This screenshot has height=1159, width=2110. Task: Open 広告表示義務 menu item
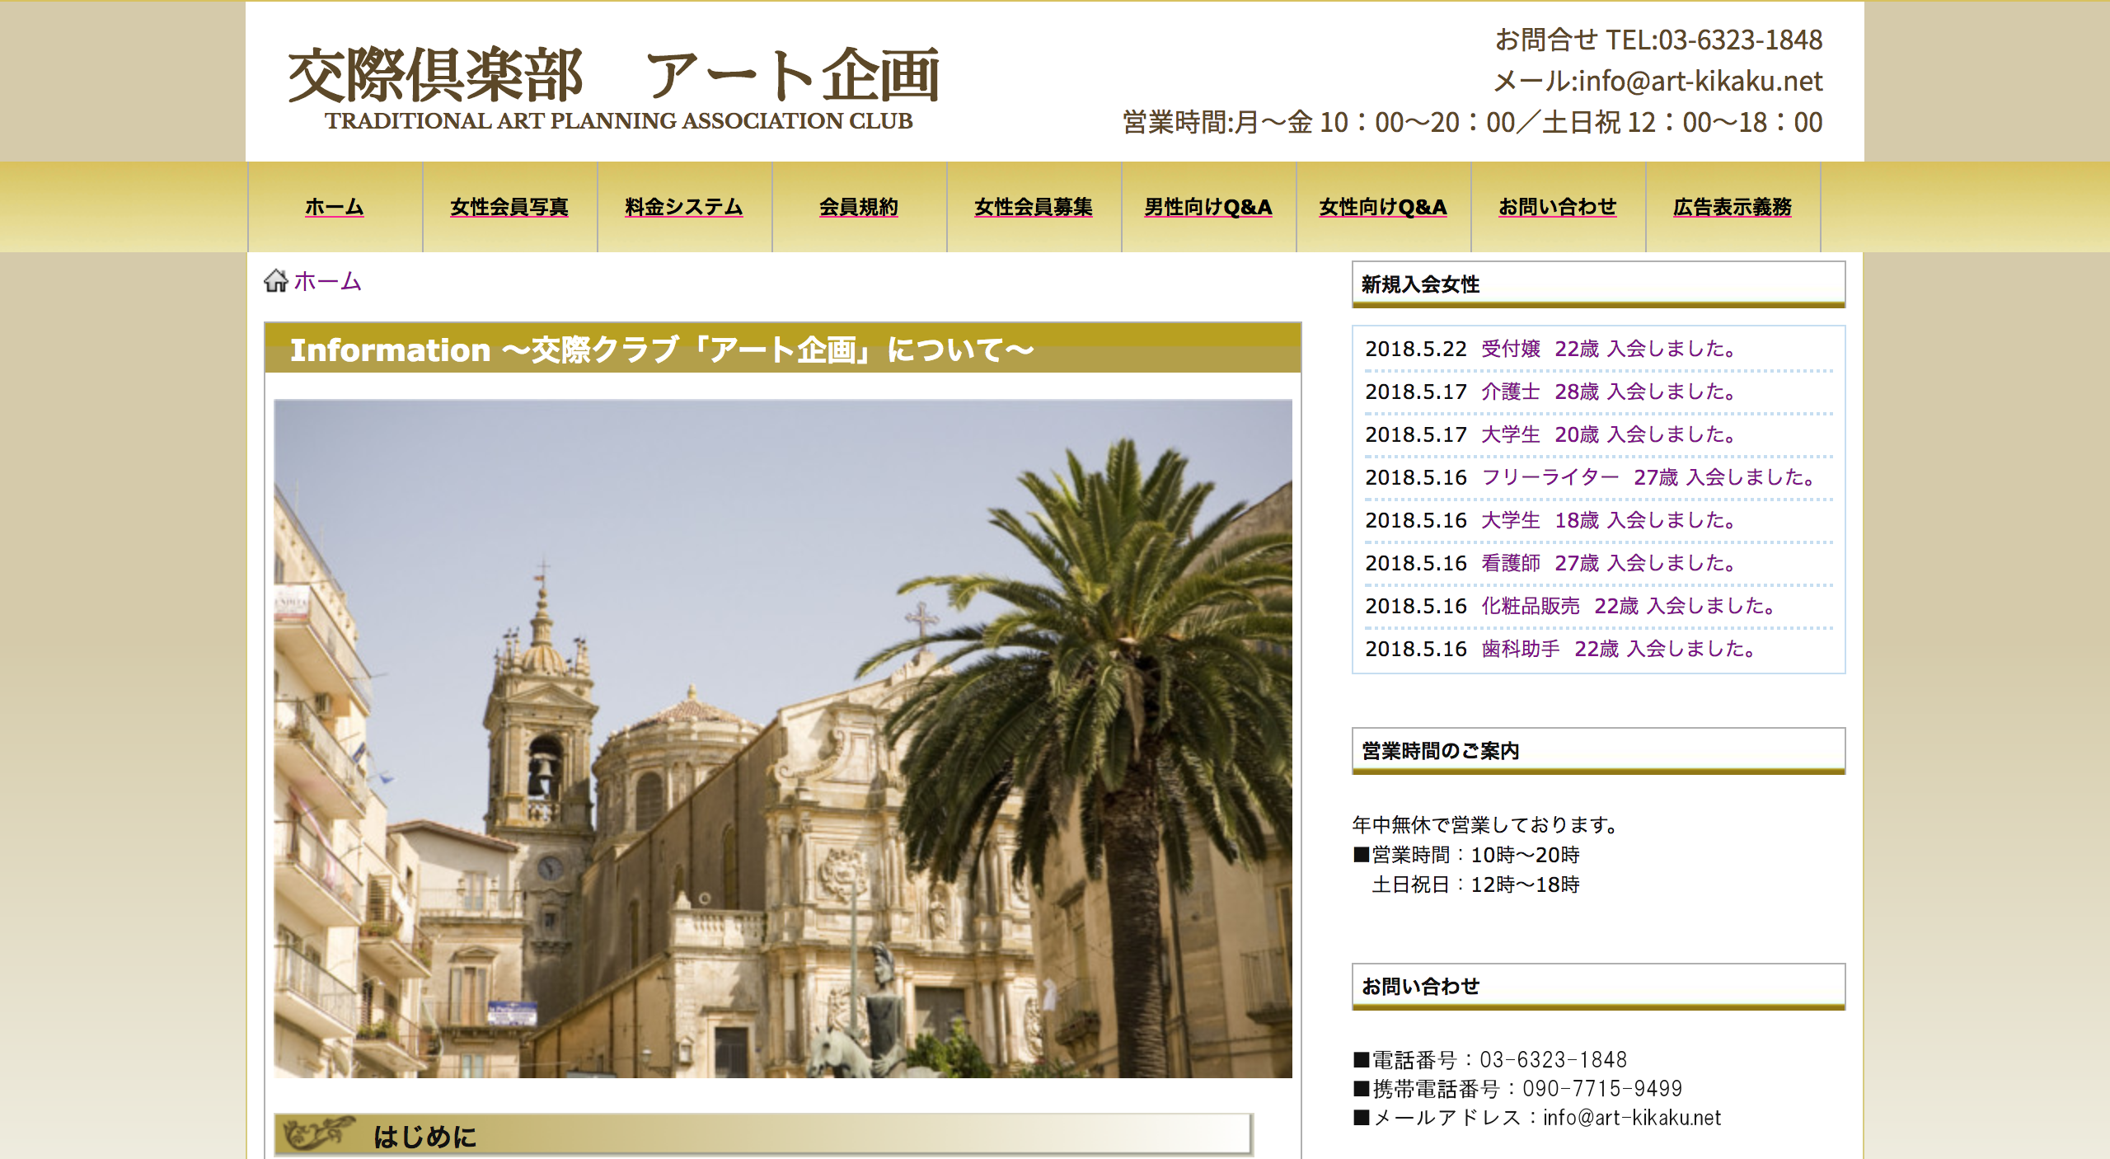click(x=1732, y=207)
